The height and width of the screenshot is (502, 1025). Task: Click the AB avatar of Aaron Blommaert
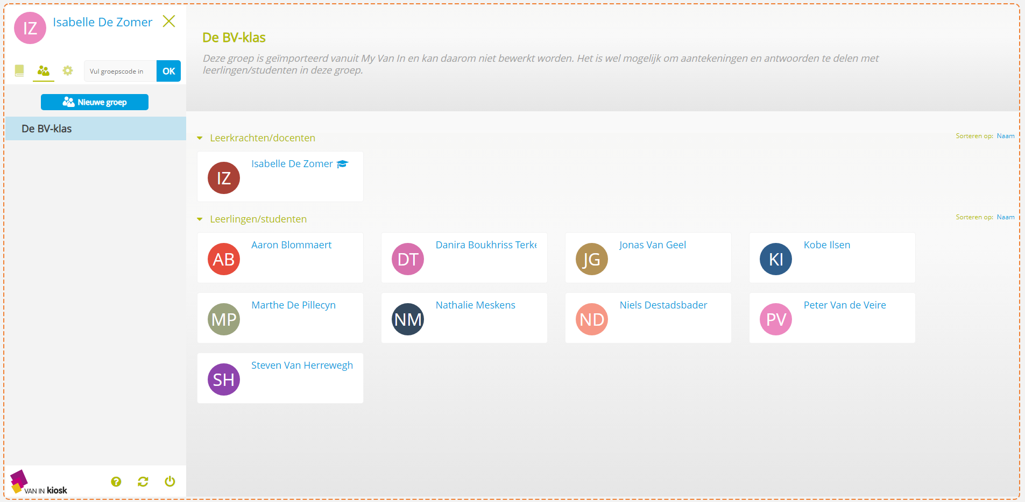coord(224,259)
